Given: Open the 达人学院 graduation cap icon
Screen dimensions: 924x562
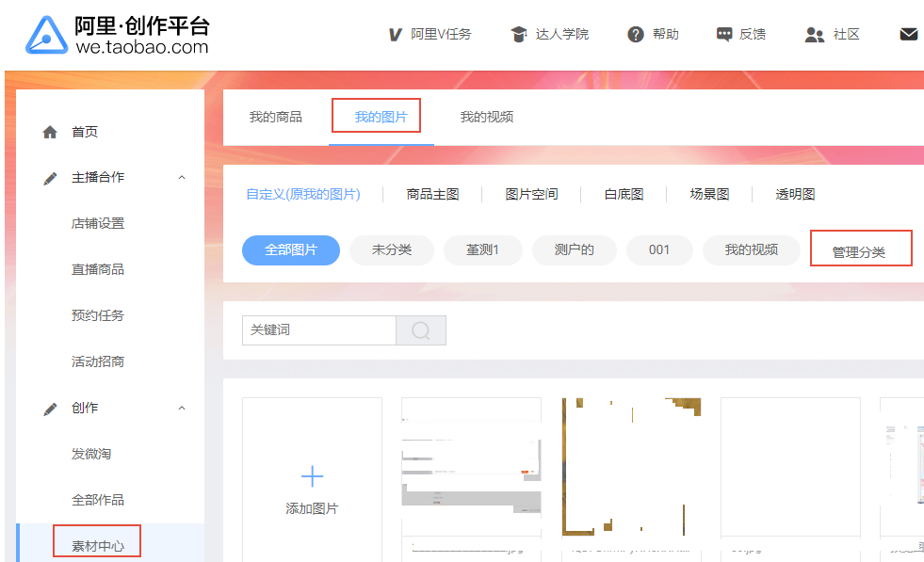Looking at the screenshot, I should [x=519, y=34].
